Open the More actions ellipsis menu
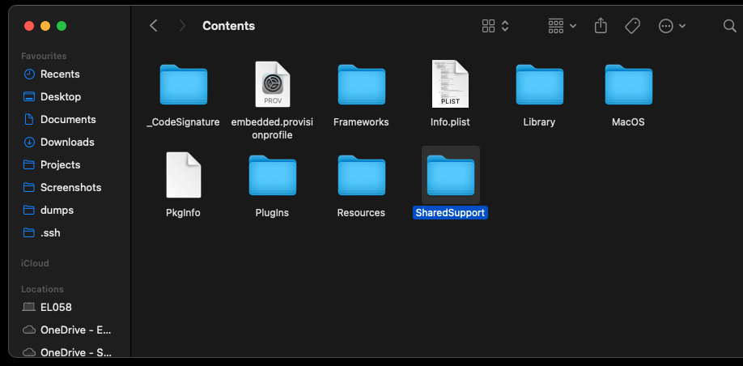Image resolution: width=743 pixels, height=366 pixels. [672, 26]
